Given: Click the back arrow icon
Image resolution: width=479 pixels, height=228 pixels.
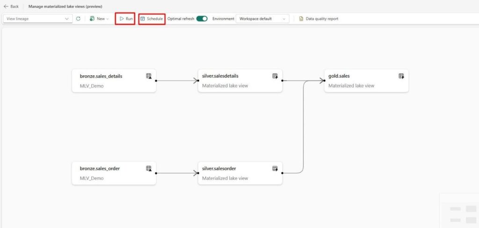Looking at the screenshot, I should coord(6,7).
